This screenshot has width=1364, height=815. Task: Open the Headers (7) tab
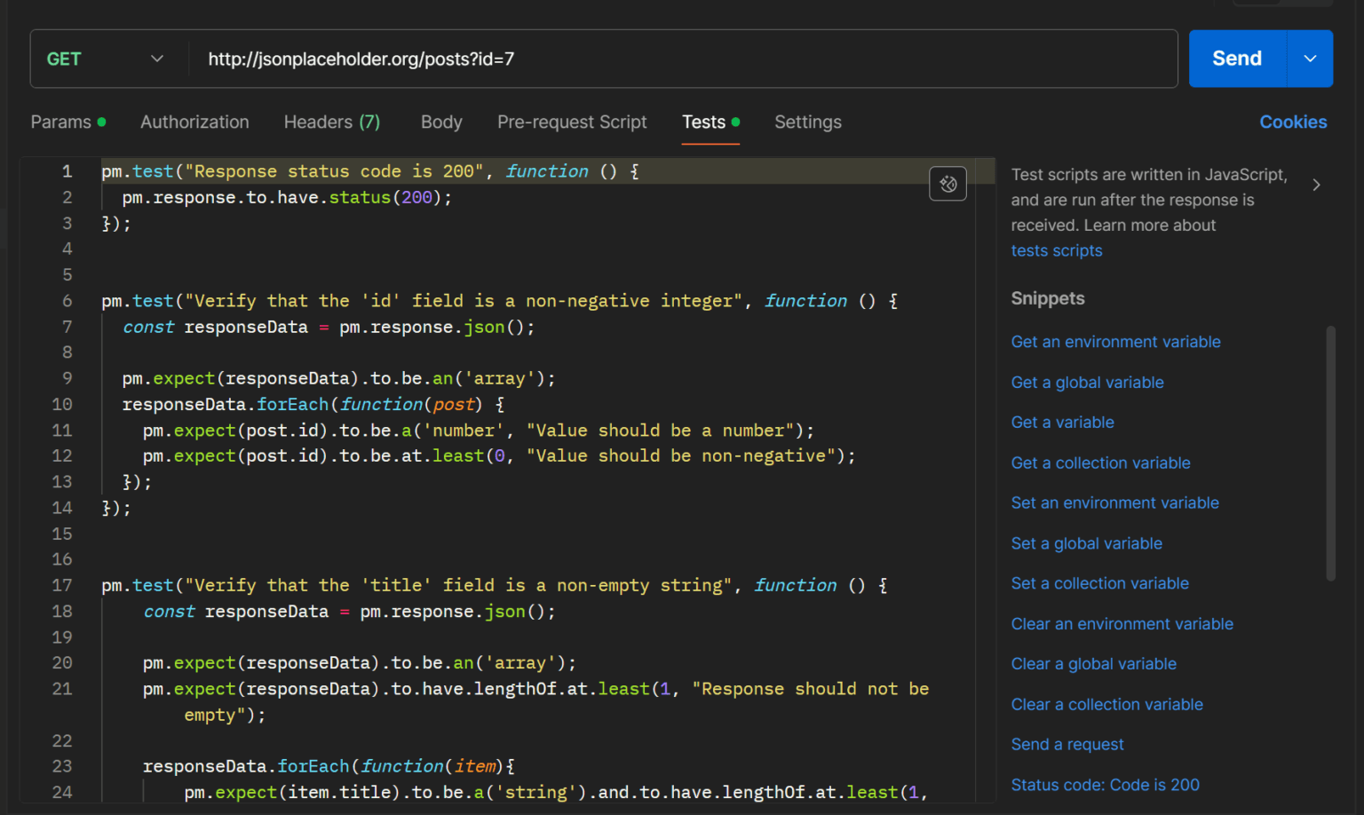[x=332, y=122]
